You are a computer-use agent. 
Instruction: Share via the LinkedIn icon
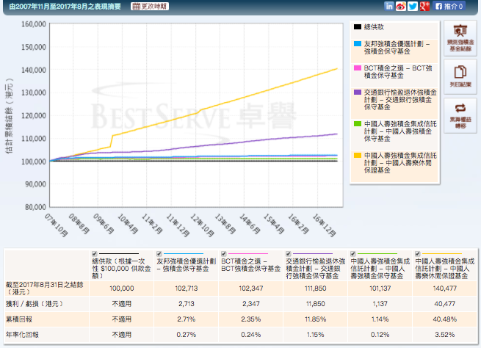pyautogui.click(x=390, y=6)
